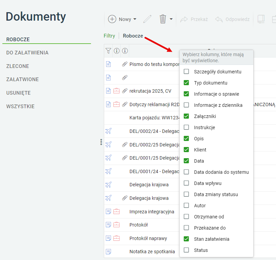Open the DO ZAŁATWIENIA tab
276x260 pixels.
[27, 53]
